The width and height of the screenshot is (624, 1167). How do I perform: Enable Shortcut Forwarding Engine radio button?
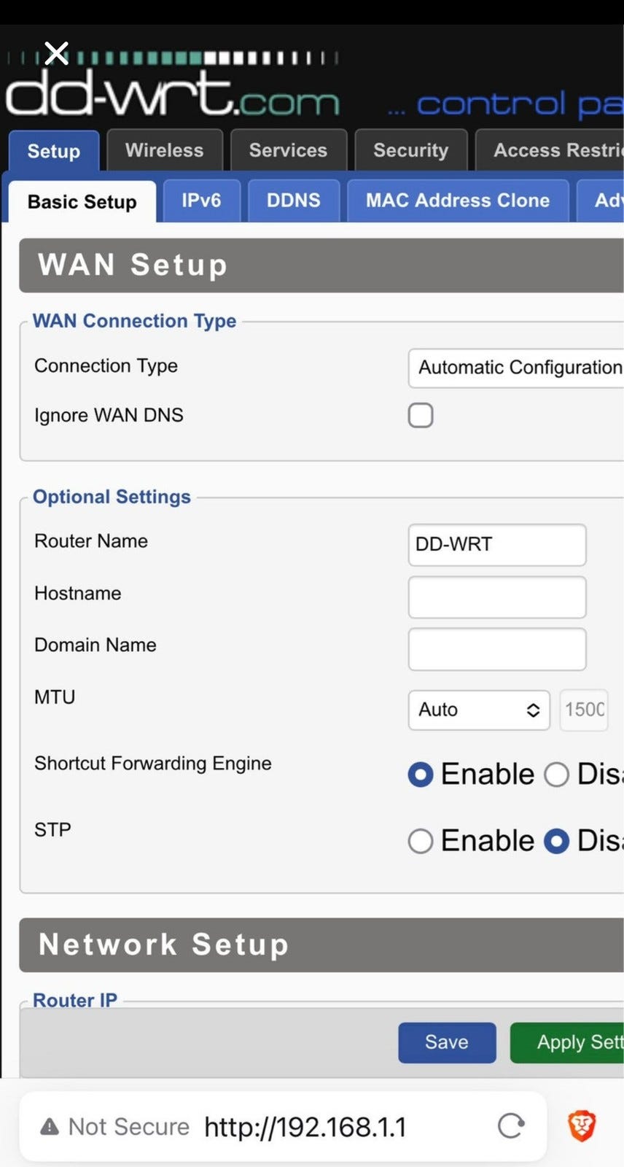[421, 774]
